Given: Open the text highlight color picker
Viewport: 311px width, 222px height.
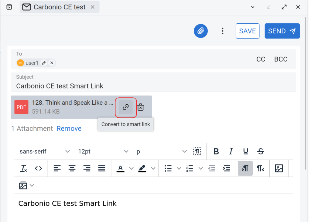Looking at the screenshot, I should coord(153,168).
